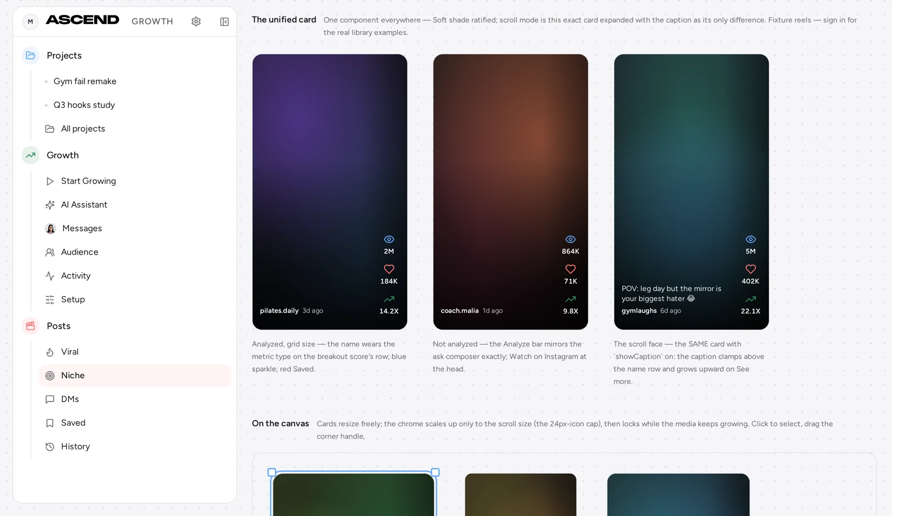The height and width of the screenshot is (516, 898).
Task: Open Start Growing page
Action: (135, 181)
